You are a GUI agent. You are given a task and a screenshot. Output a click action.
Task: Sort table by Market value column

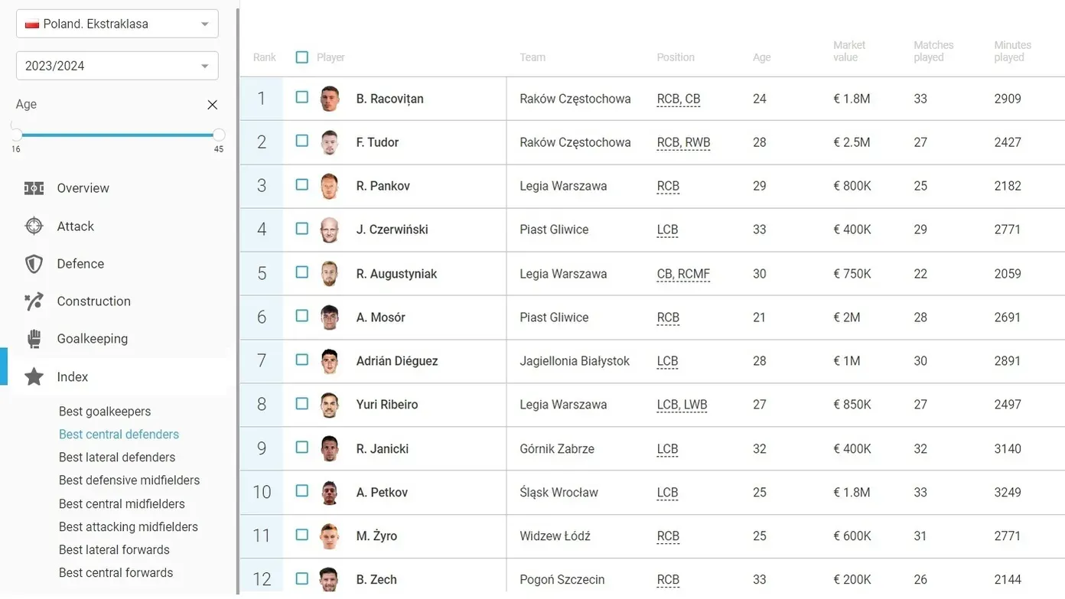pos(849,51)
